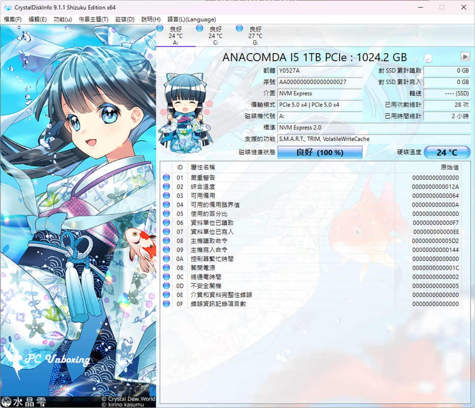Open the 磁碟(D) menu
The width and height of the screenshot is (475, 408).
(x=125, y=19)
